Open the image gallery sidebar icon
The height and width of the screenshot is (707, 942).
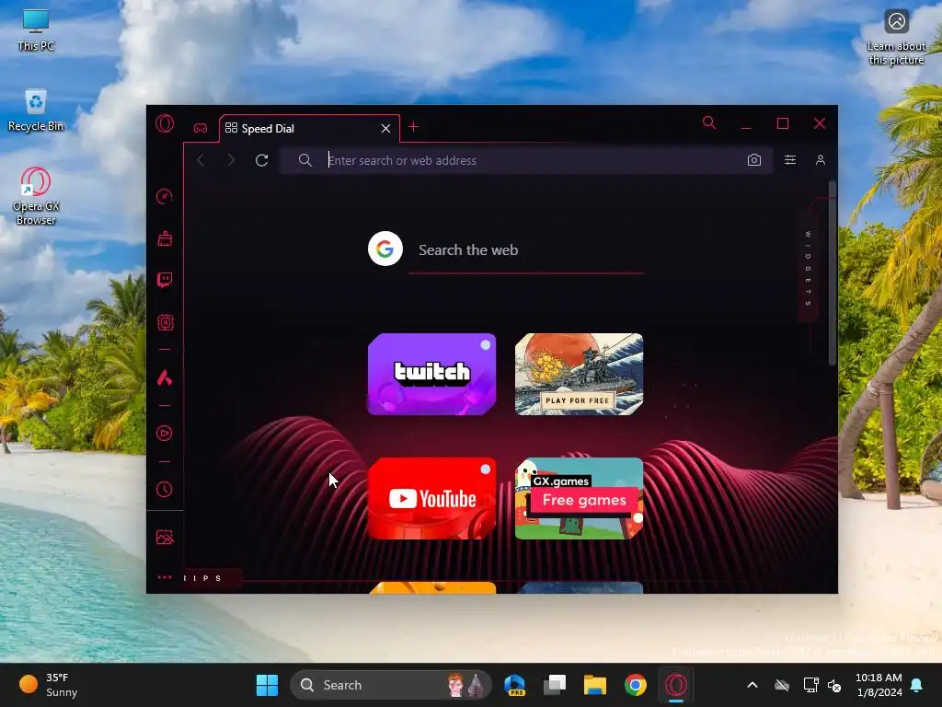tap(165, 537)
